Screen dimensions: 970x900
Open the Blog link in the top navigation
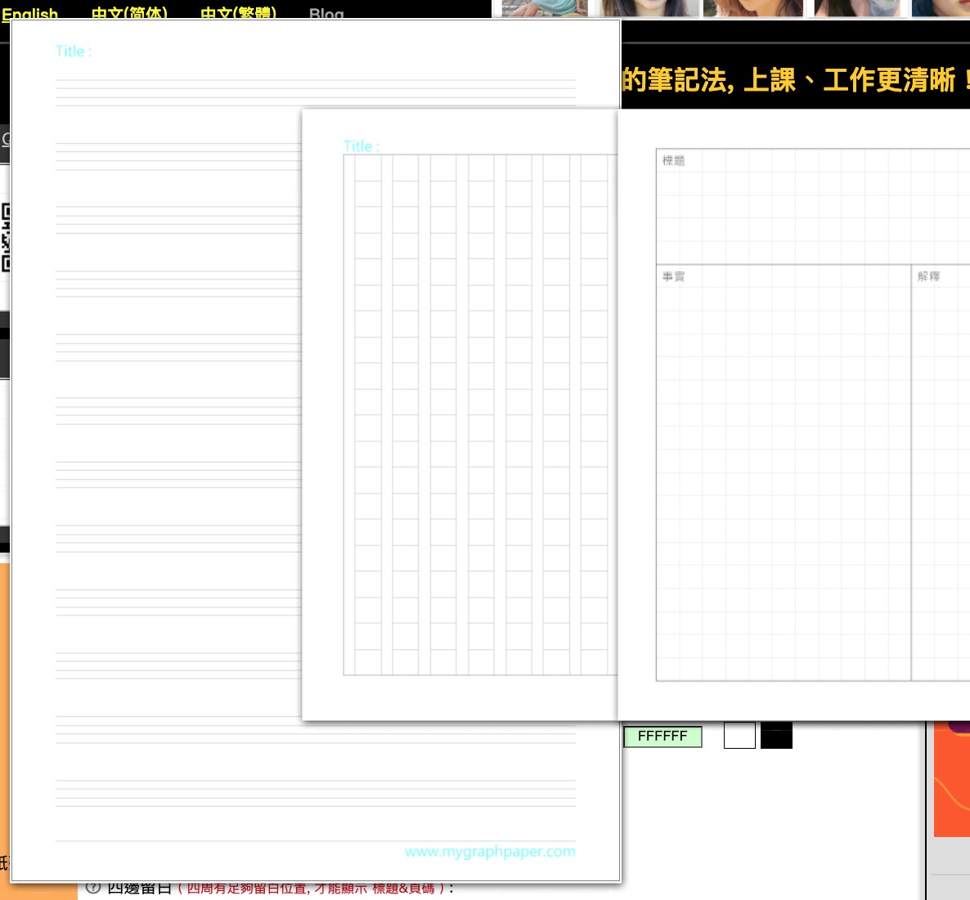326,13
